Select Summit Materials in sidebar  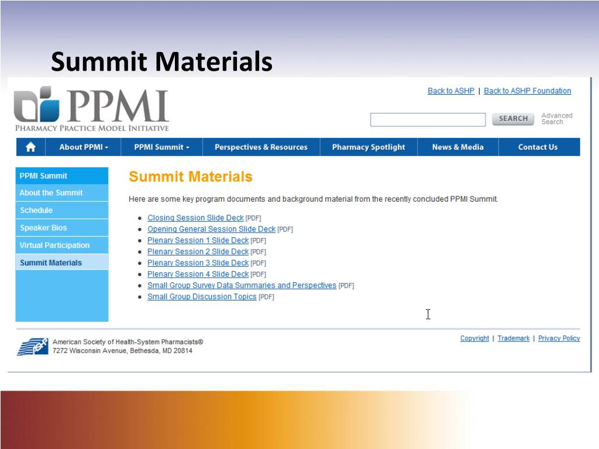(x=62, y=263)
